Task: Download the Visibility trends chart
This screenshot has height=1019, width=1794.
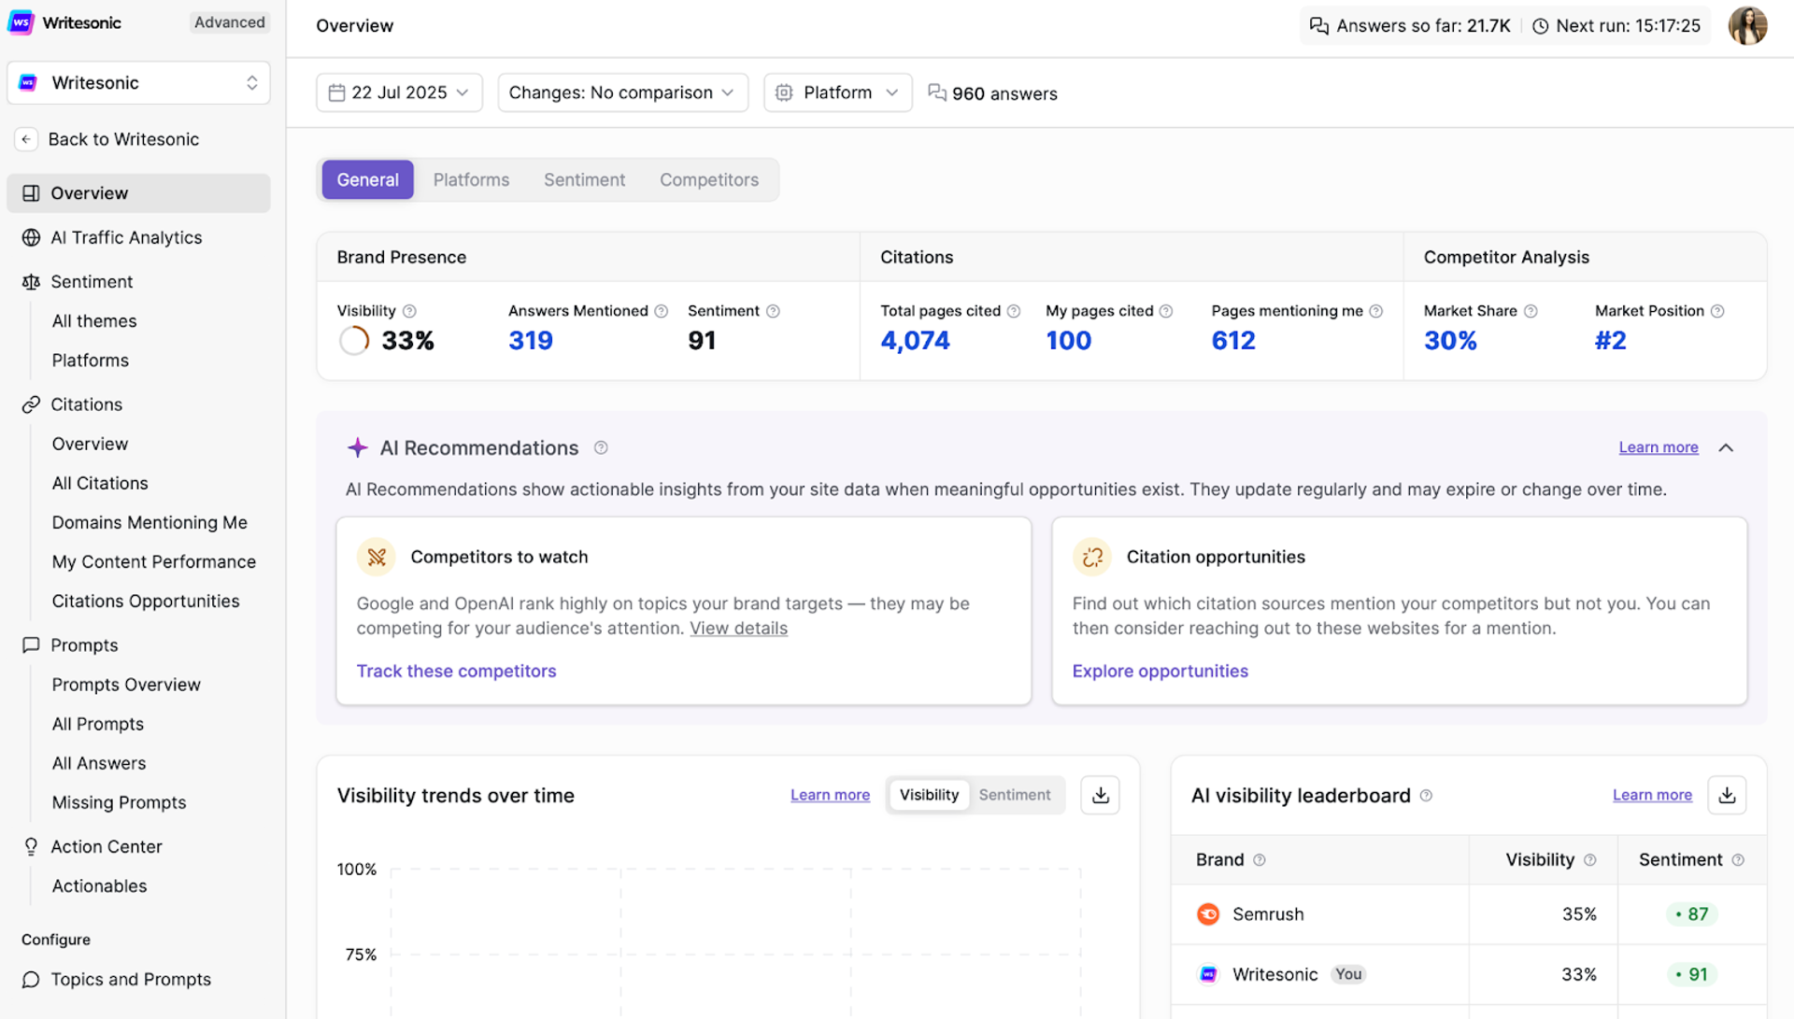Action: tap(1100, 795)
